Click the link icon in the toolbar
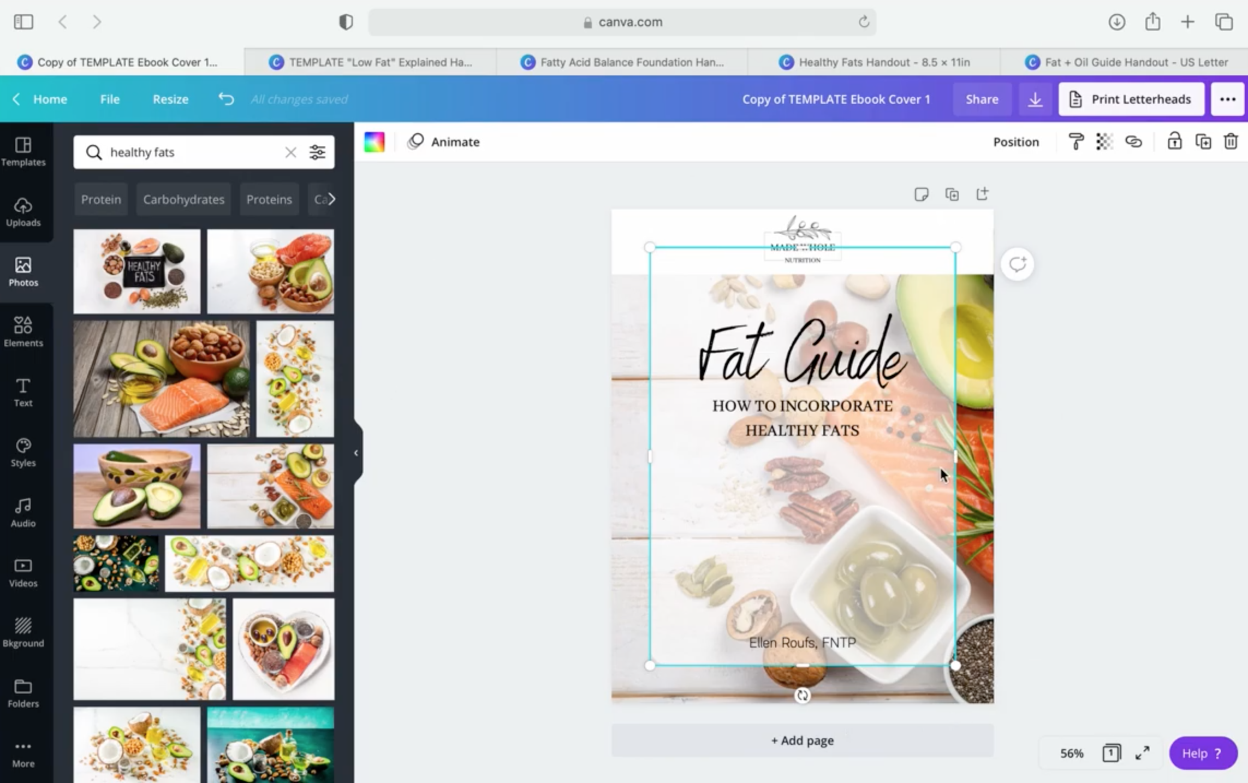This screenshot has width=1248, height=783. pos(1134,141)
